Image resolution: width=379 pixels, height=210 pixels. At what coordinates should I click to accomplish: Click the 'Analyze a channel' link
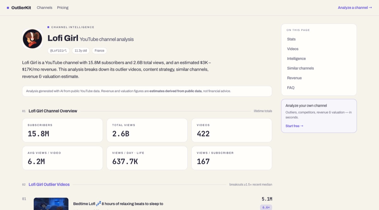coord(355,8)
